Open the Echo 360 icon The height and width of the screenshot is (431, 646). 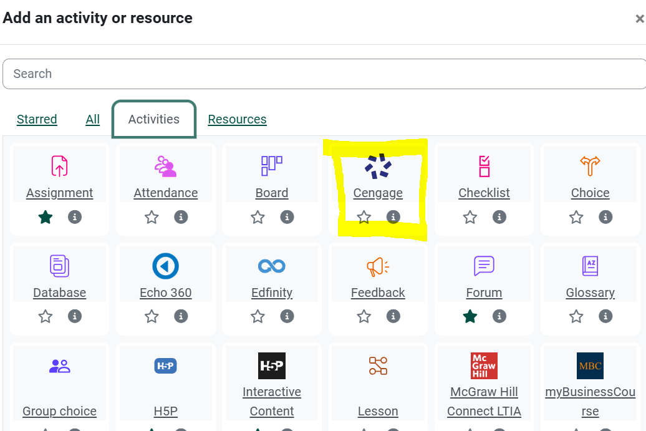[166, 266]
